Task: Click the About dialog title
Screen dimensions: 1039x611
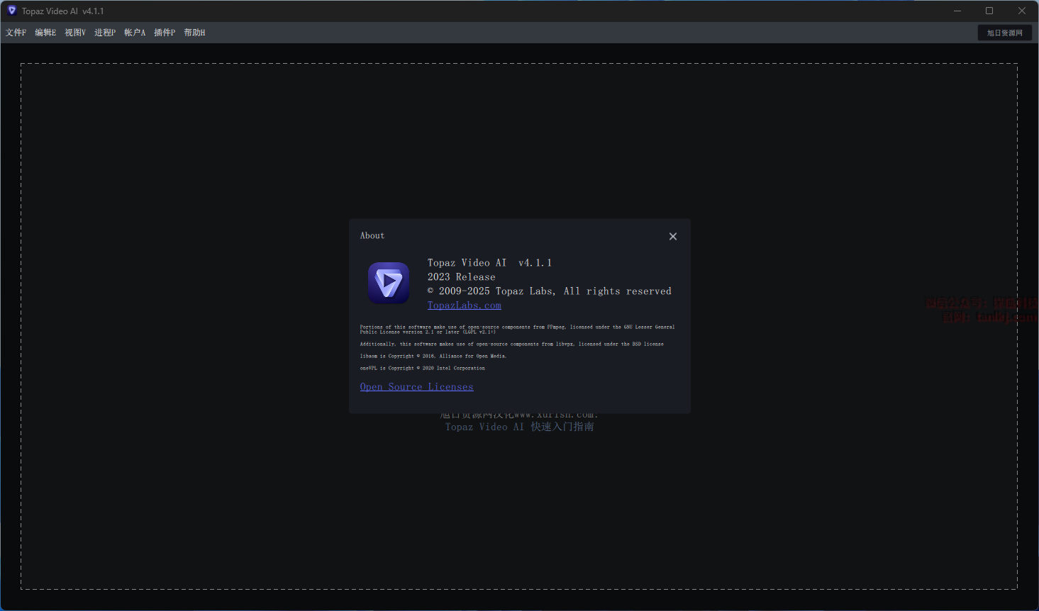Action: click(x=372, y=236)
